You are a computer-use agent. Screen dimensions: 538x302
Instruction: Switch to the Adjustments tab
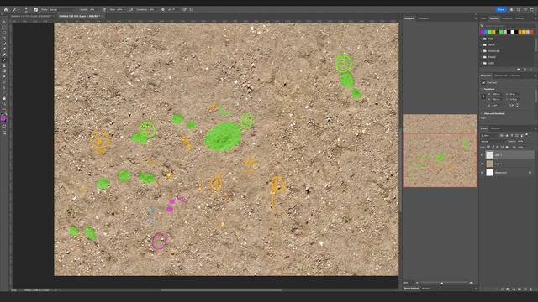tap(501, 75)
